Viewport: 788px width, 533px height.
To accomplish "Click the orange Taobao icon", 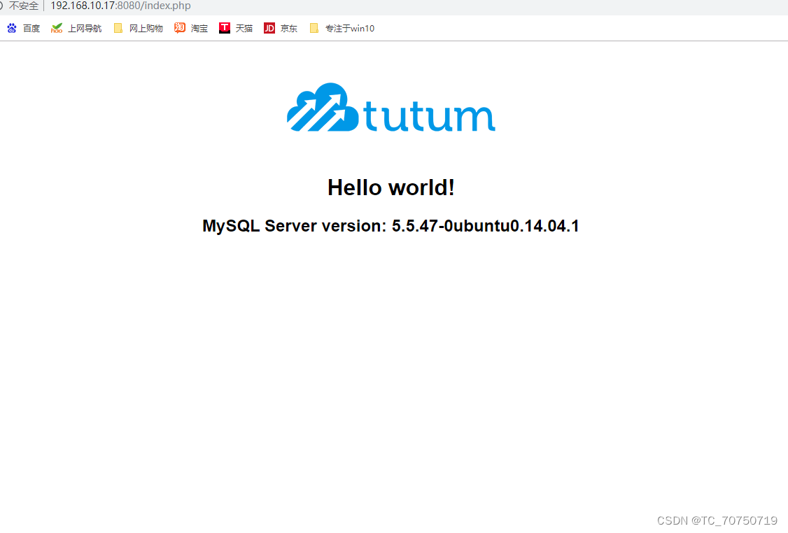I will (179, 28).
